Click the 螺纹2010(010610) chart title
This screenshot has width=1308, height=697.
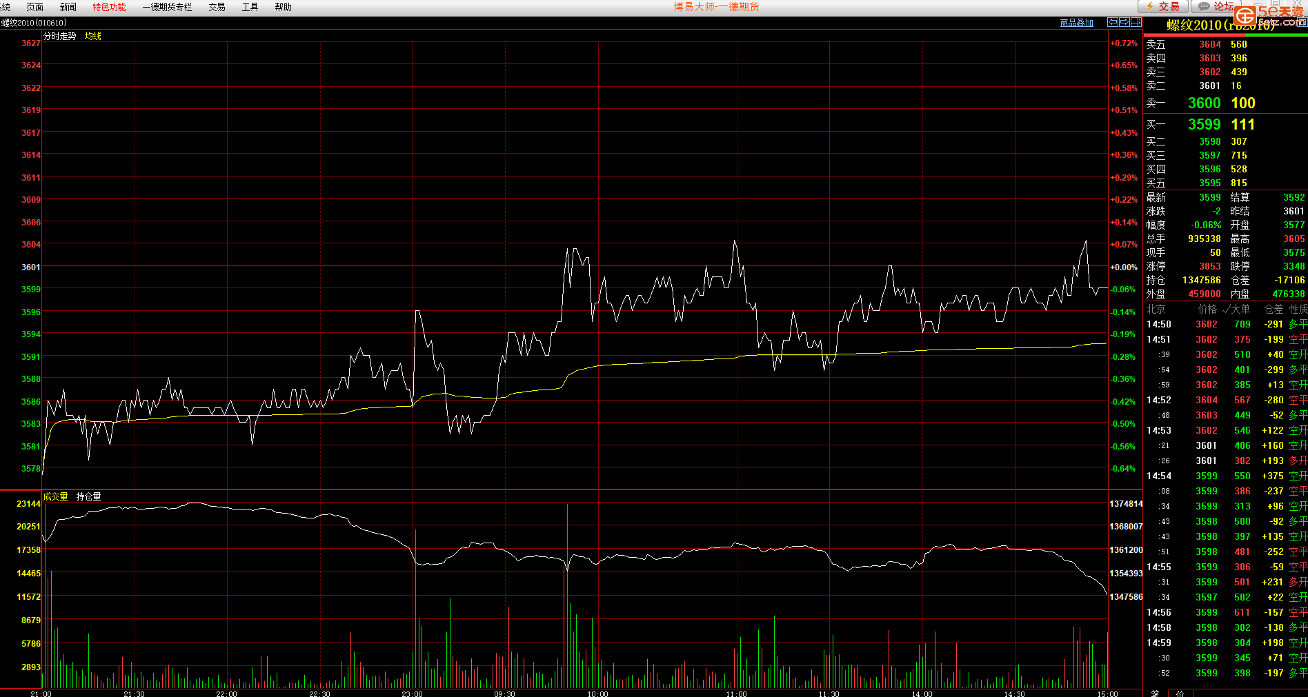[34, 23]
